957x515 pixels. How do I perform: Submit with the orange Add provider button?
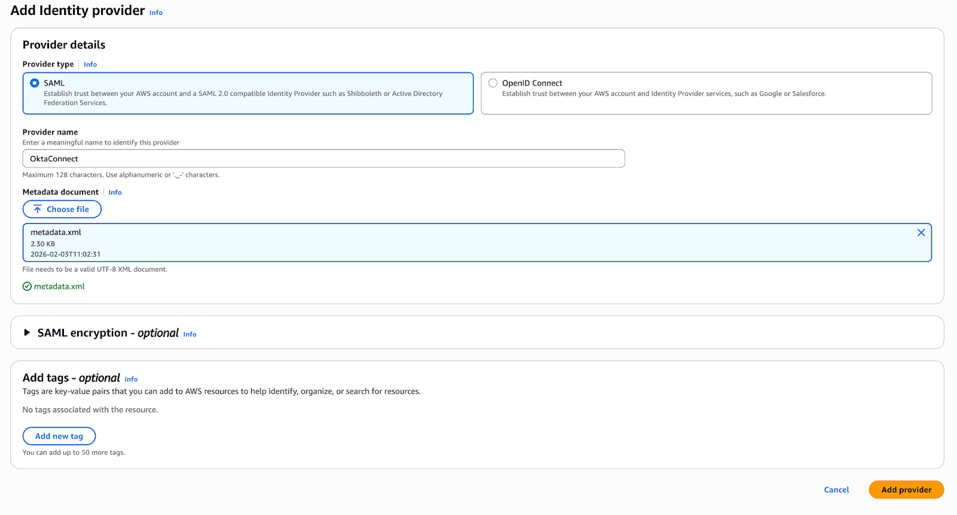click(906, 490)
